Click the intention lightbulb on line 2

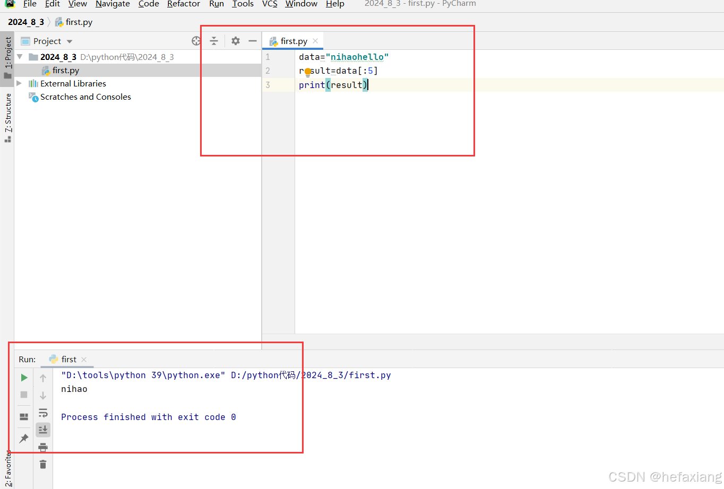click(x=307, y=72)
